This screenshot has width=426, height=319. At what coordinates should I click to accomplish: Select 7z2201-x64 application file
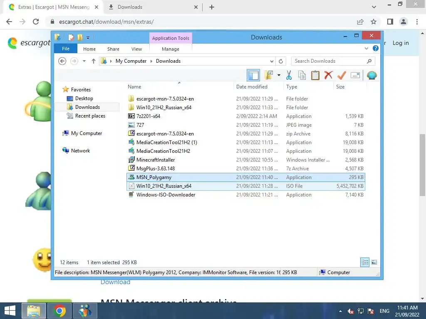point(245,116)
